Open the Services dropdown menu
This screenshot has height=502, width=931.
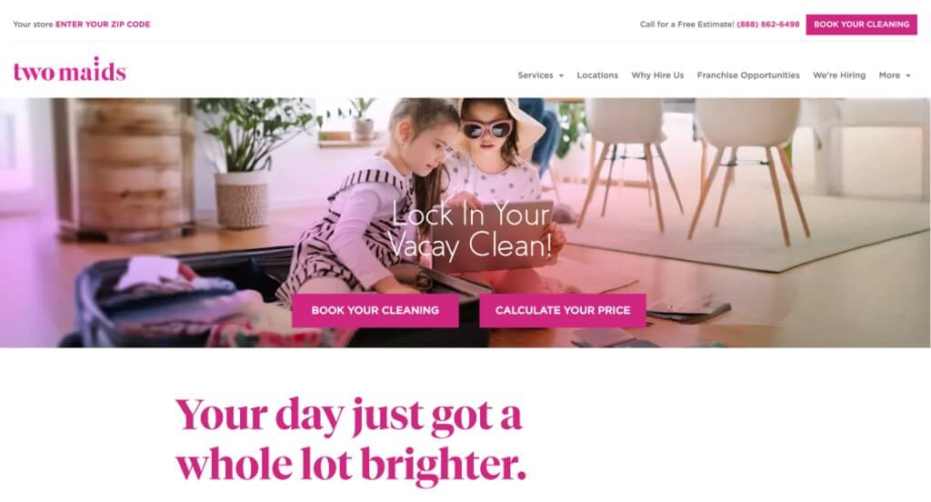click(540, 75)
